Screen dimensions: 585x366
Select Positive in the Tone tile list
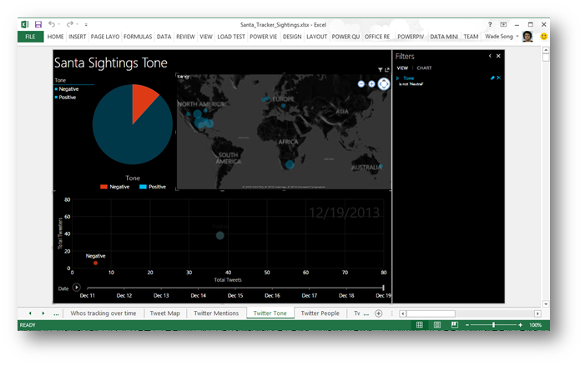[67, 98]
